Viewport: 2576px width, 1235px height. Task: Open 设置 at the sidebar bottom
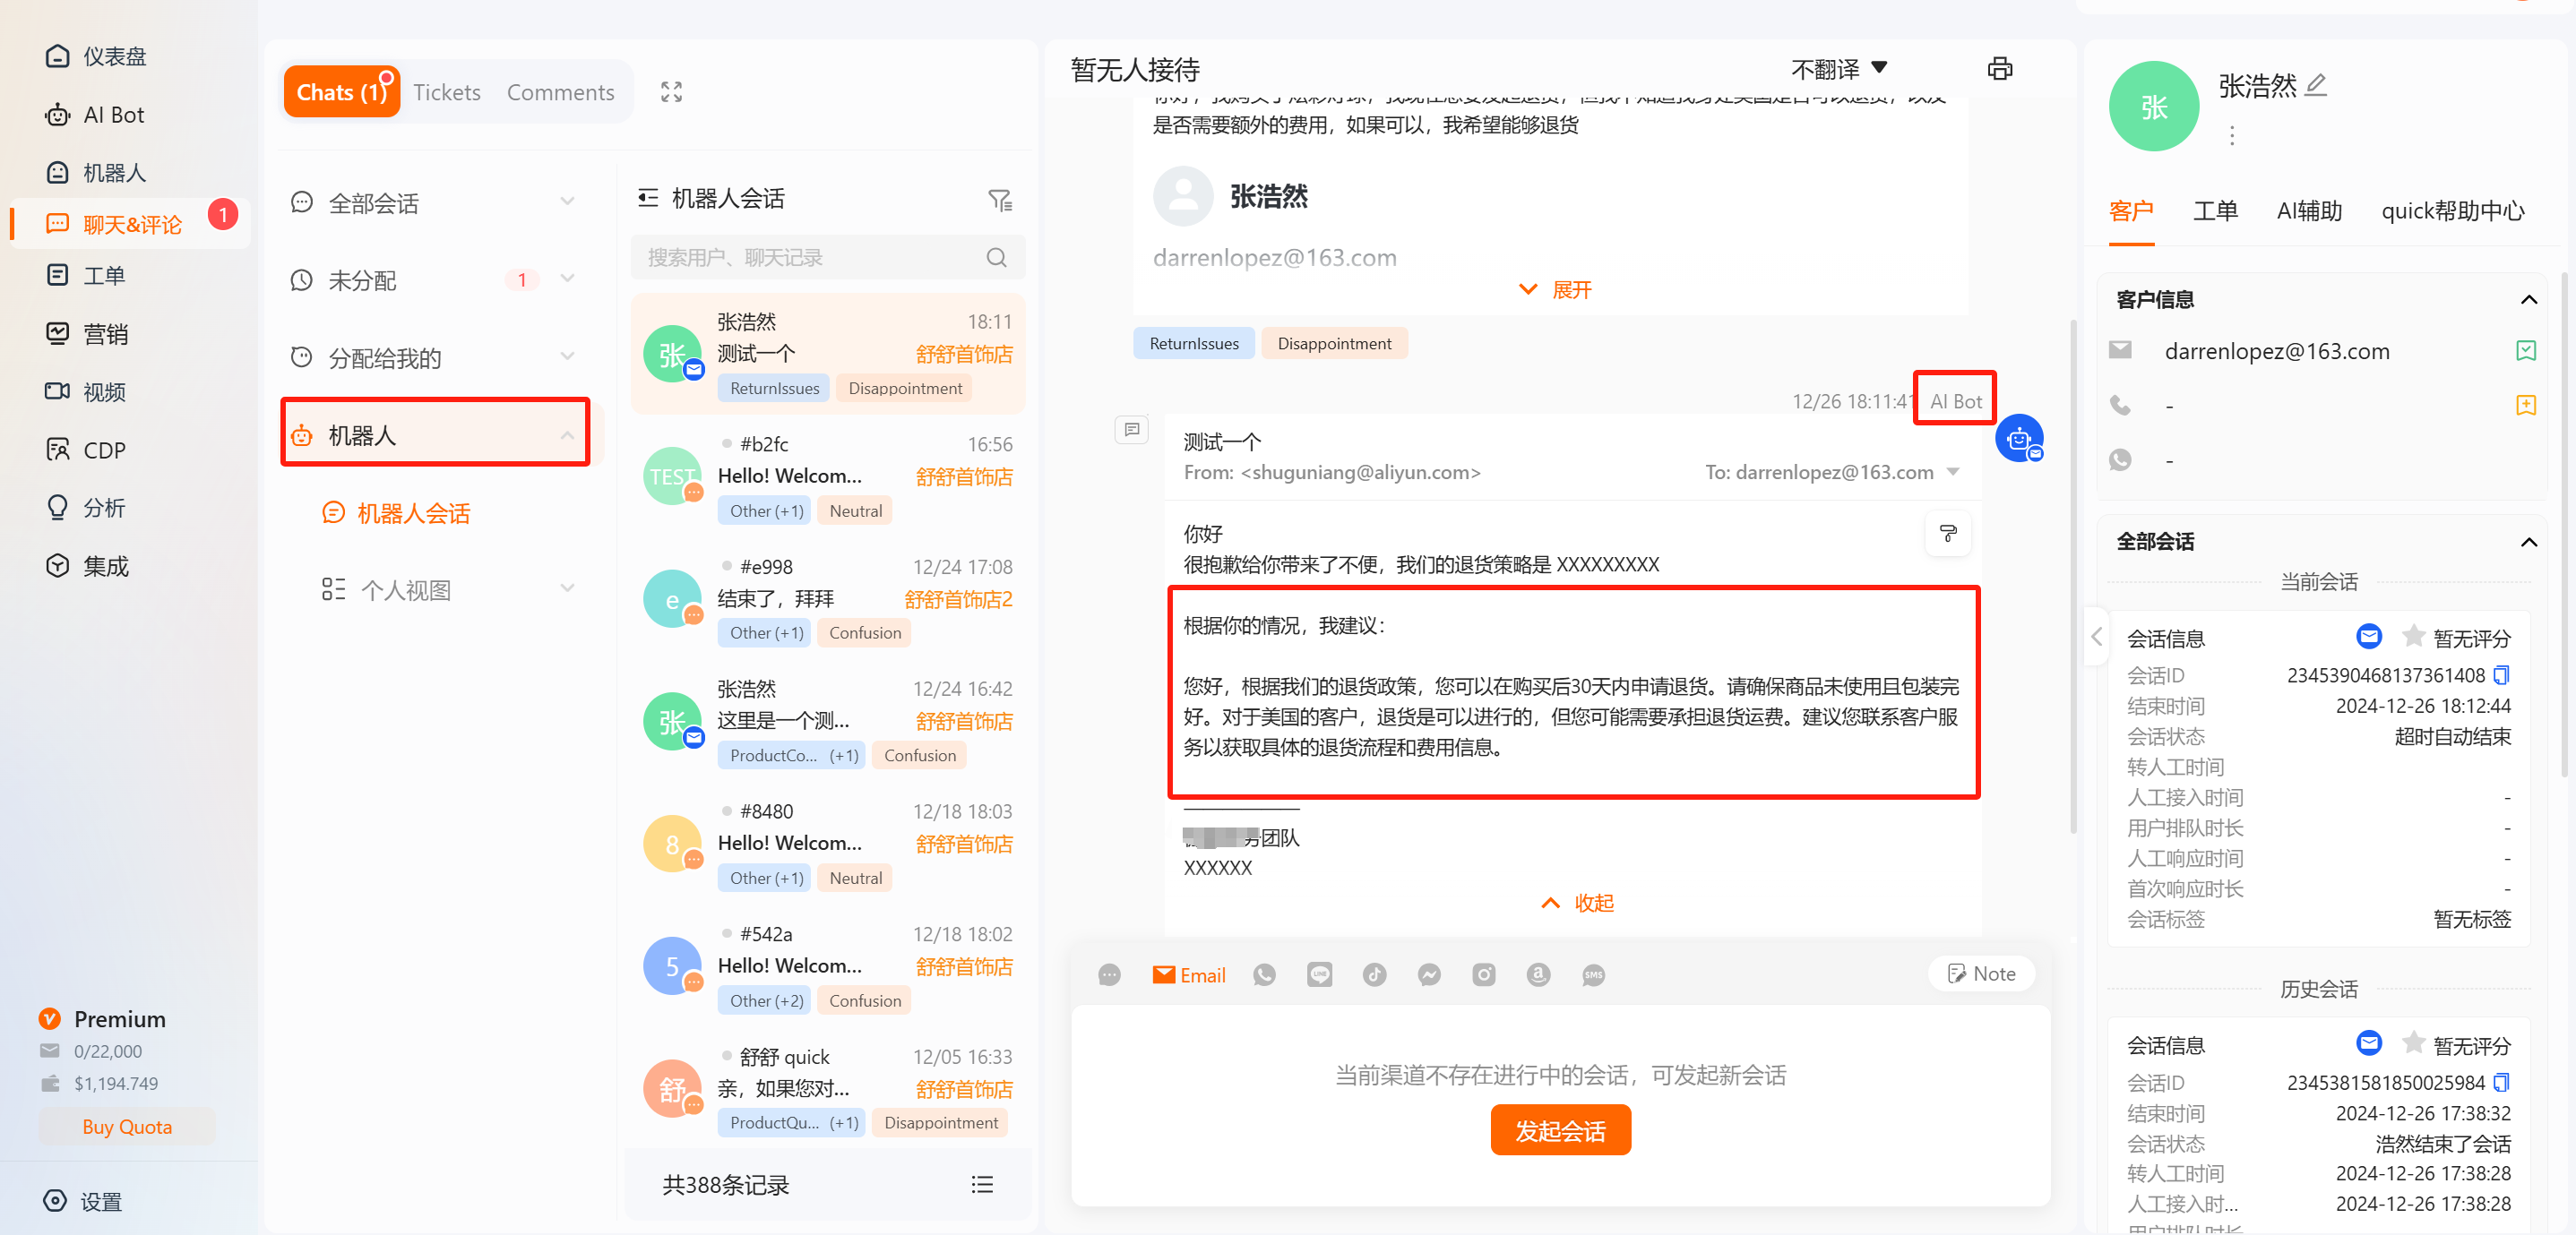tap(83, 1201)
